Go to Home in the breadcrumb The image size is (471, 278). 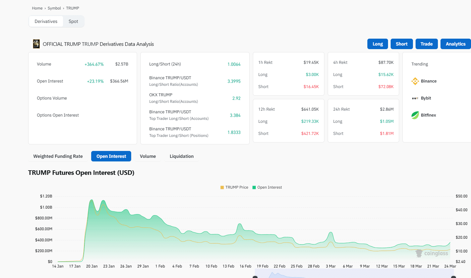click(x=37, y=8)
